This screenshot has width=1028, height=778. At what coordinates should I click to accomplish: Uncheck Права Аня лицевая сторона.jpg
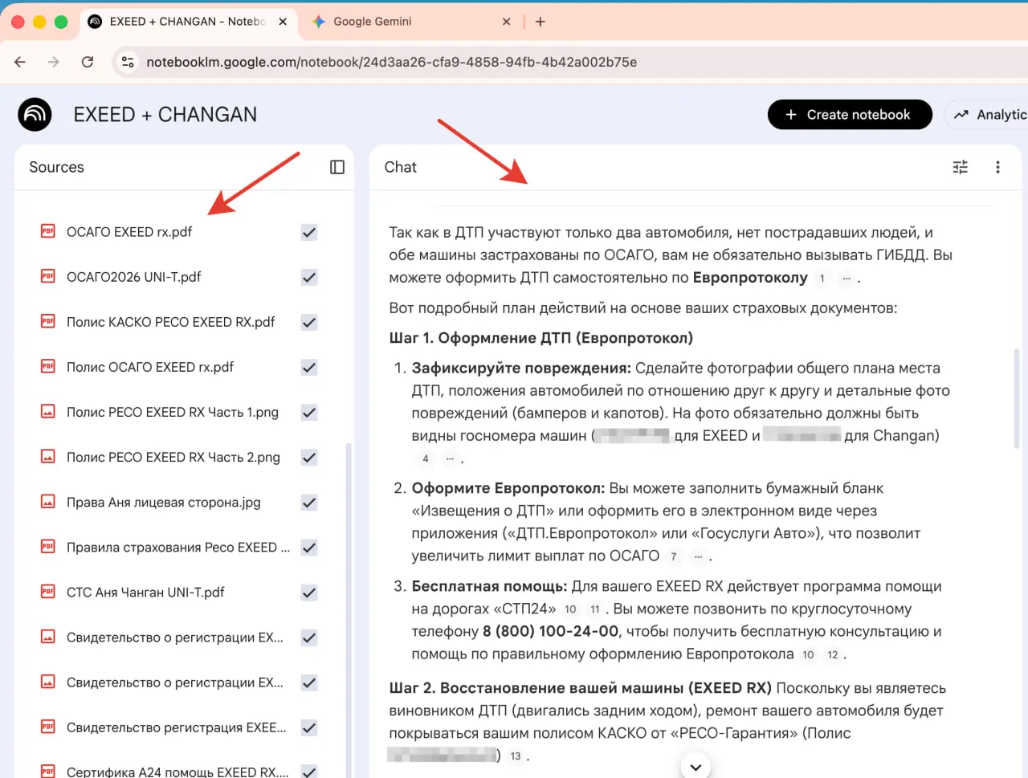pos(309,503)
